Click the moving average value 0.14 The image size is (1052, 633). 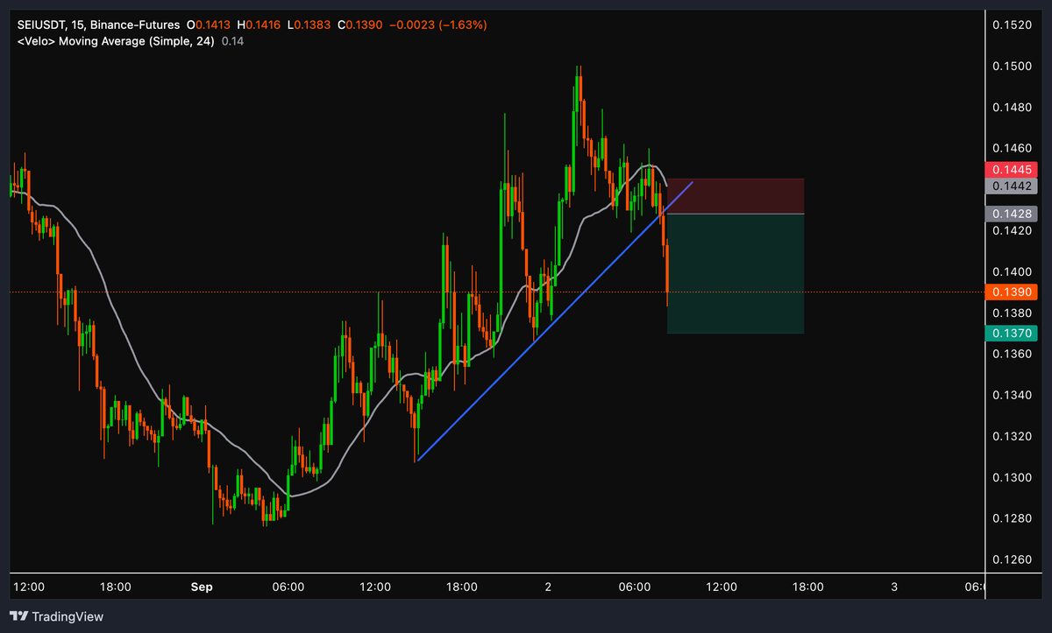click(231, 41)
